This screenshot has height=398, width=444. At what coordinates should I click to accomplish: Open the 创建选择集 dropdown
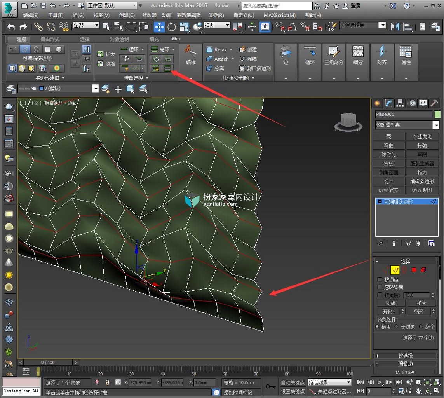click(x=362, y=25)
